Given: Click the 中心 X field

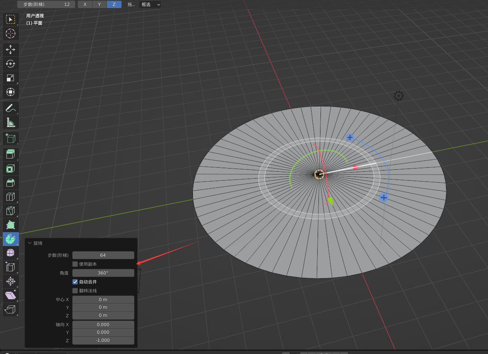Looking at the screenshot, I should 103,300.
